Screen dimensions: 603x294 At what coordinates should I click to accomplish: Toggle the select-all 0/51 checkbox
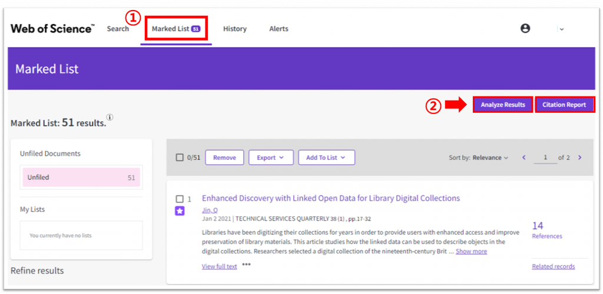[180, 158]
